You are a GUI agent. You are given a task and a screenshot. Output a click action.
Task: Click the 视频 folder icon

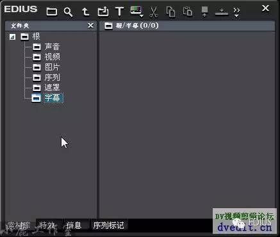tap(37, 57)
